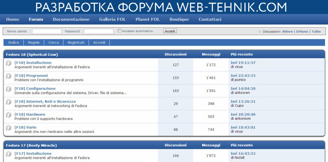This screenshot has width=328, height=162.
Task: Open Documentazione in the top navigation
Action: point(71,20)
